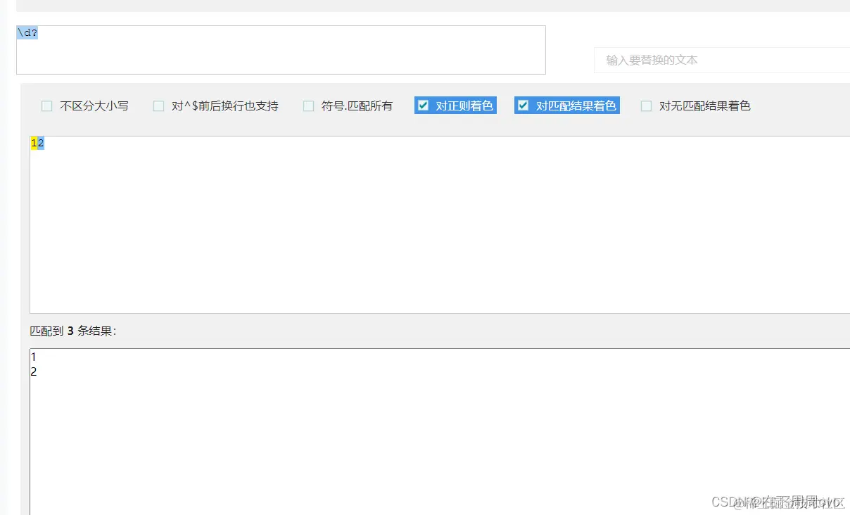Click the checkmark icon on 对匹配结果着色
This screenshot has width=850, height=515.
tap(523, 105)
